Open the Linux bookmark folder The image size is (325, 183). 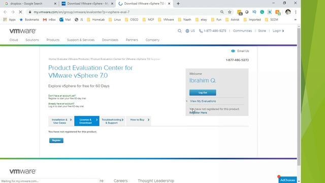coord(115,19)
